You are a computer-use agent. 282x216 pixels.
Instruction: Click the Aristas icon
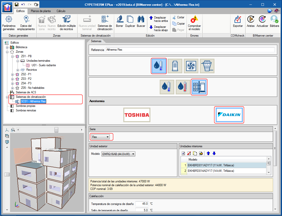click(x=251, y=22)
